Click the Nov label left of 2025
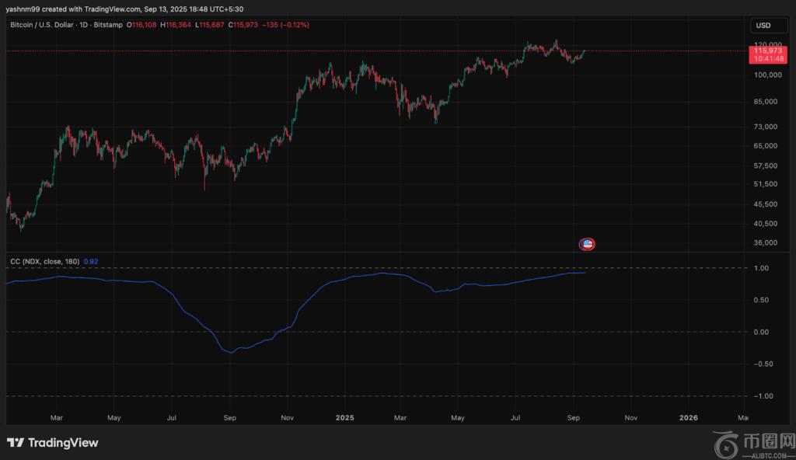Screen dimensions: 796x460 (287, 418)
